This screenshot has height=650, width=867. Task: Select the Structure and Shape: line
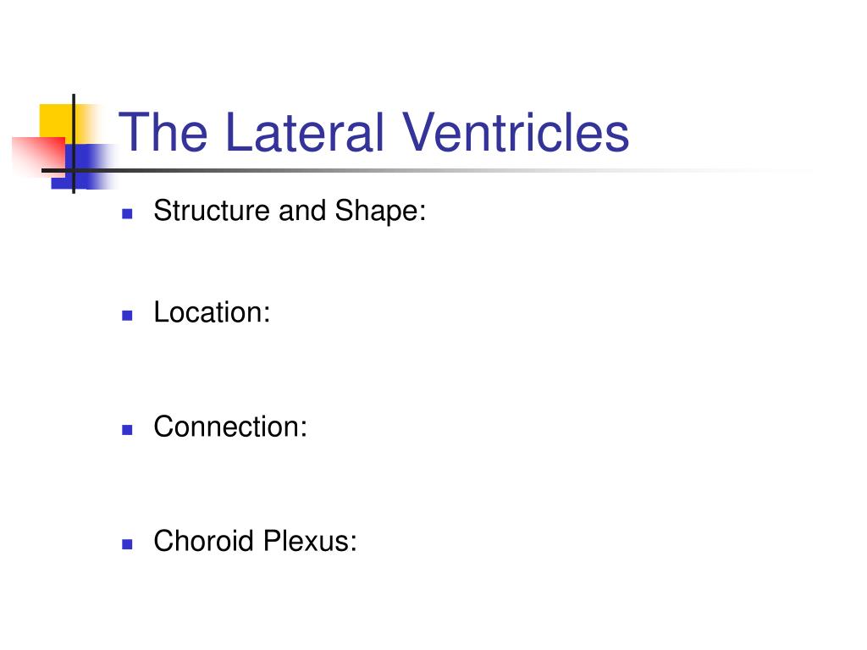[x=290, y=211]
